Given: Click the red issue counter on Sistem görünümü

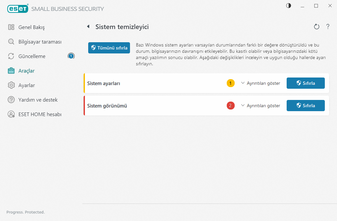Looking at the screenshot, I should (x=231, y=106).
